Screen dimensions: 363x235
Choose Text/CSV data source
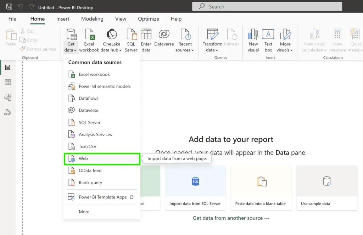(x=102, y=146)
